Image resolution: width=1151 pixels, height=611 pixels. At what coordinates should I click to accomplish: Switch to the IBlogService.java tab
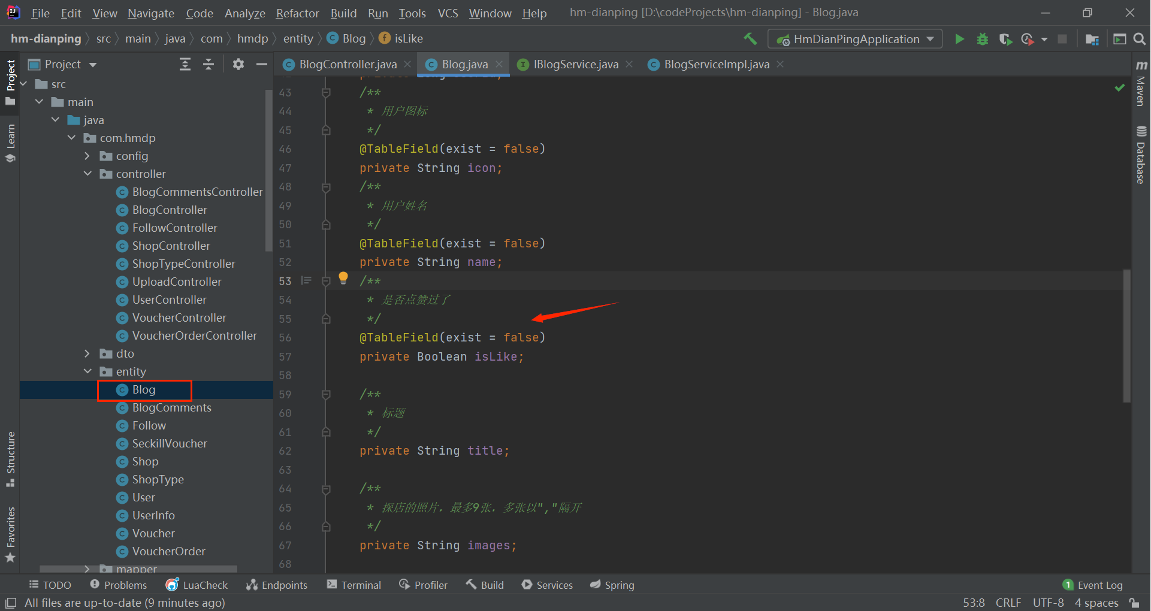576,64
